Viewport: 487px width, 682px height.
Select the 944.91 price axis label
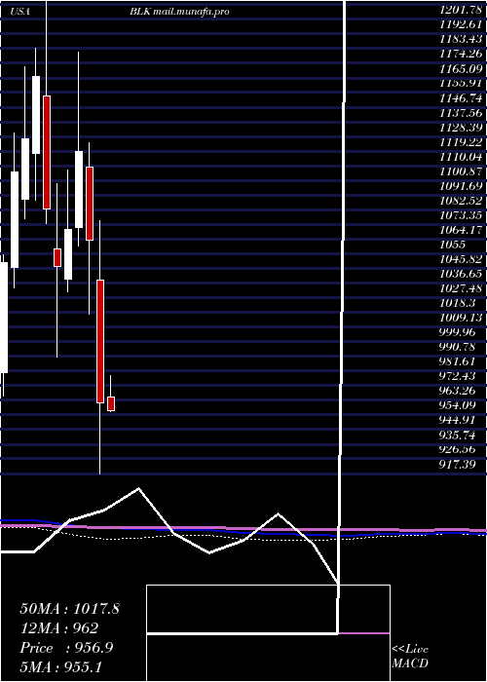click(458, 420)
